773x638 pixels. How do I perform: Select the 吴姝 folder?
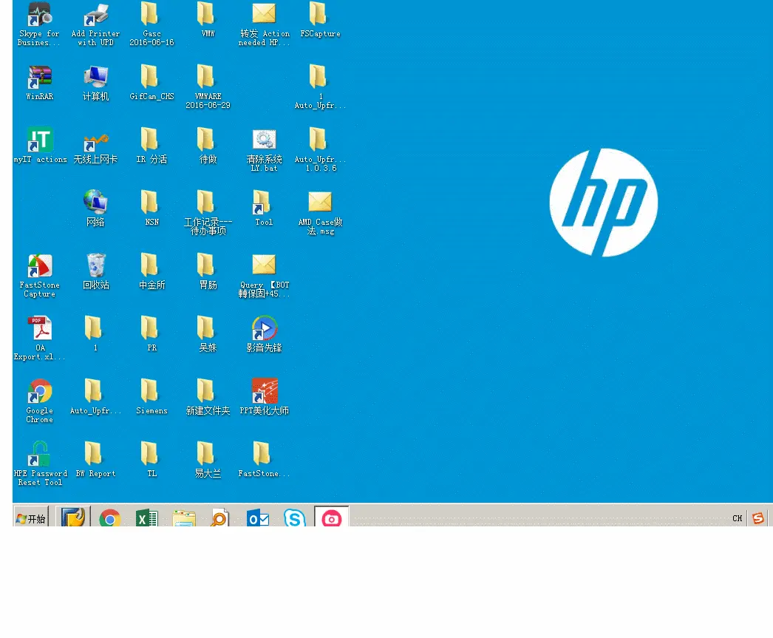[x=208, y=334]
